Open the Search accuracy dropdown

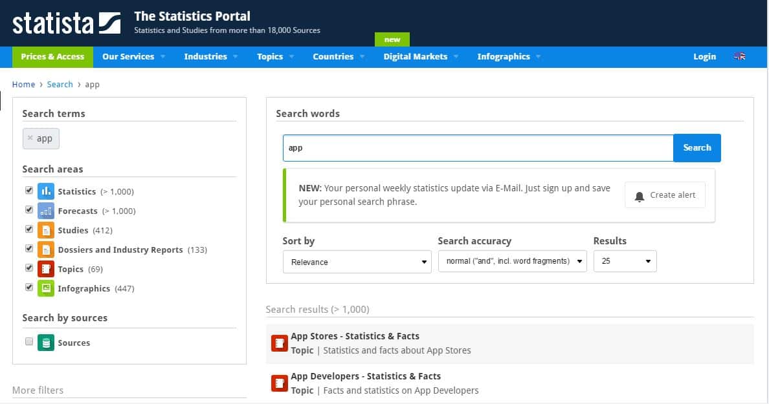click(x=513, y=261)
